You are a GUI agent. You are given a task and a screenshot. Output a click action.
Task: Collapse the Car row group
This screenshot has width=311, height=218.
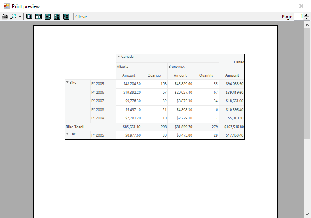click(x=67, y=134)
